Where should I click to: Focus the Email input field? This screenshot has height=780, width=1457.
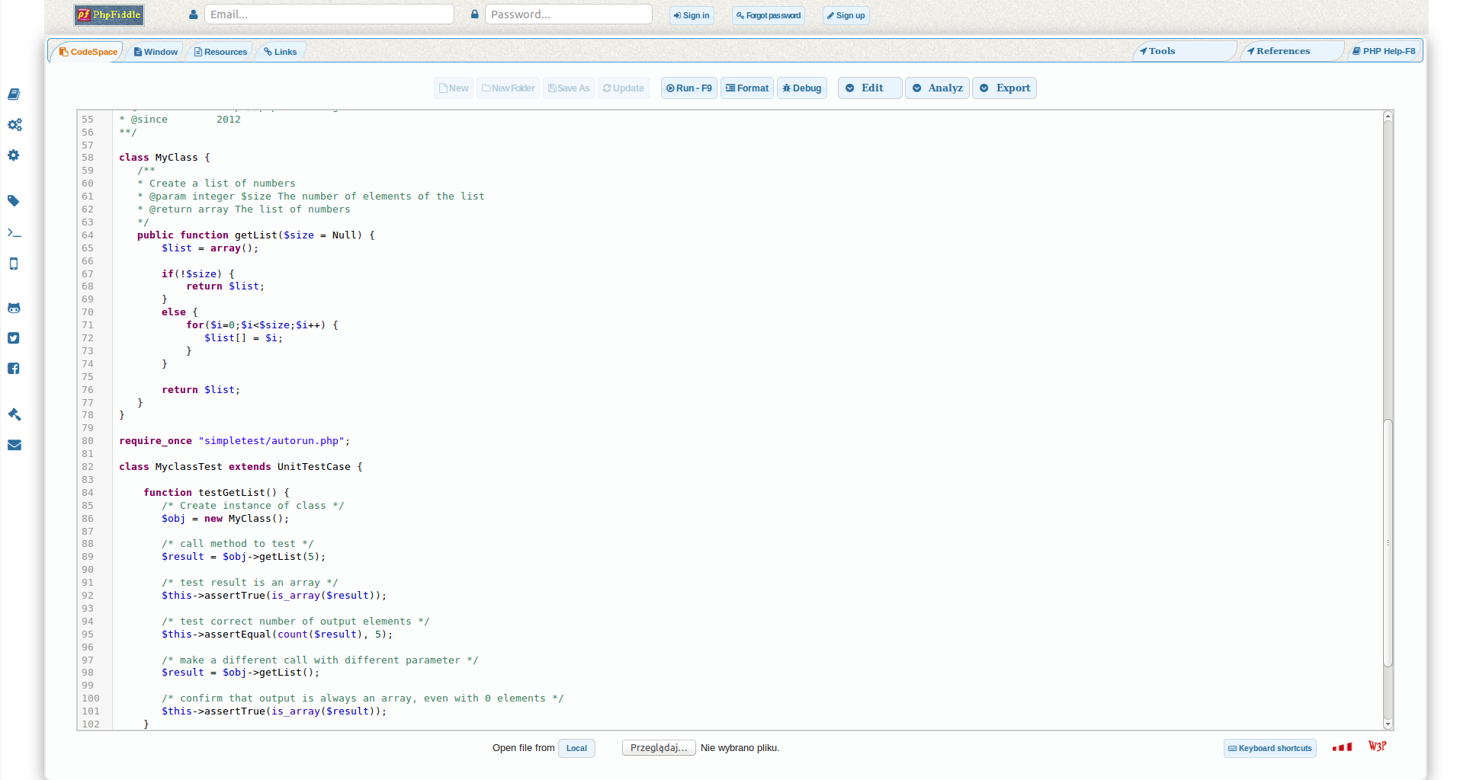[x=329, y=14]
